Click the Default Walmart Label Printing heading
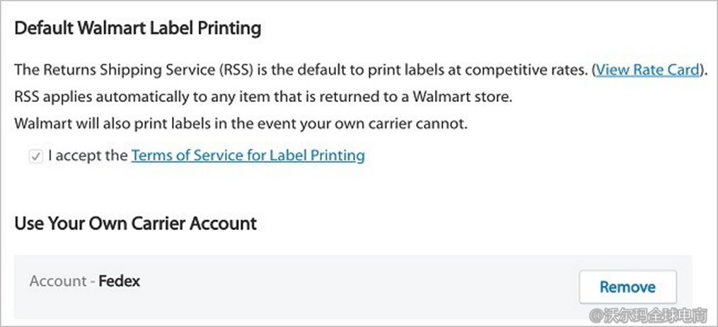The width and height of the screenshot is (718, 327). point(138,29)
